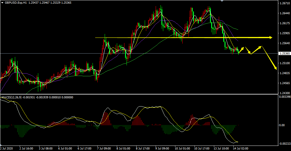Image resolution: width=291 pixels, height=151 pixels.
Task: Click the 2 Jul 2020 time axis label
Action: coord(7,148)
